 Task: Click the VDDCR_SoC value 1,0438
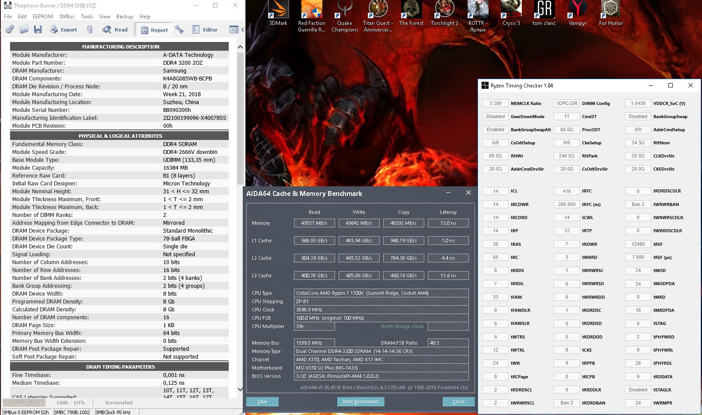pyautogui.click(x=638, y=103)
